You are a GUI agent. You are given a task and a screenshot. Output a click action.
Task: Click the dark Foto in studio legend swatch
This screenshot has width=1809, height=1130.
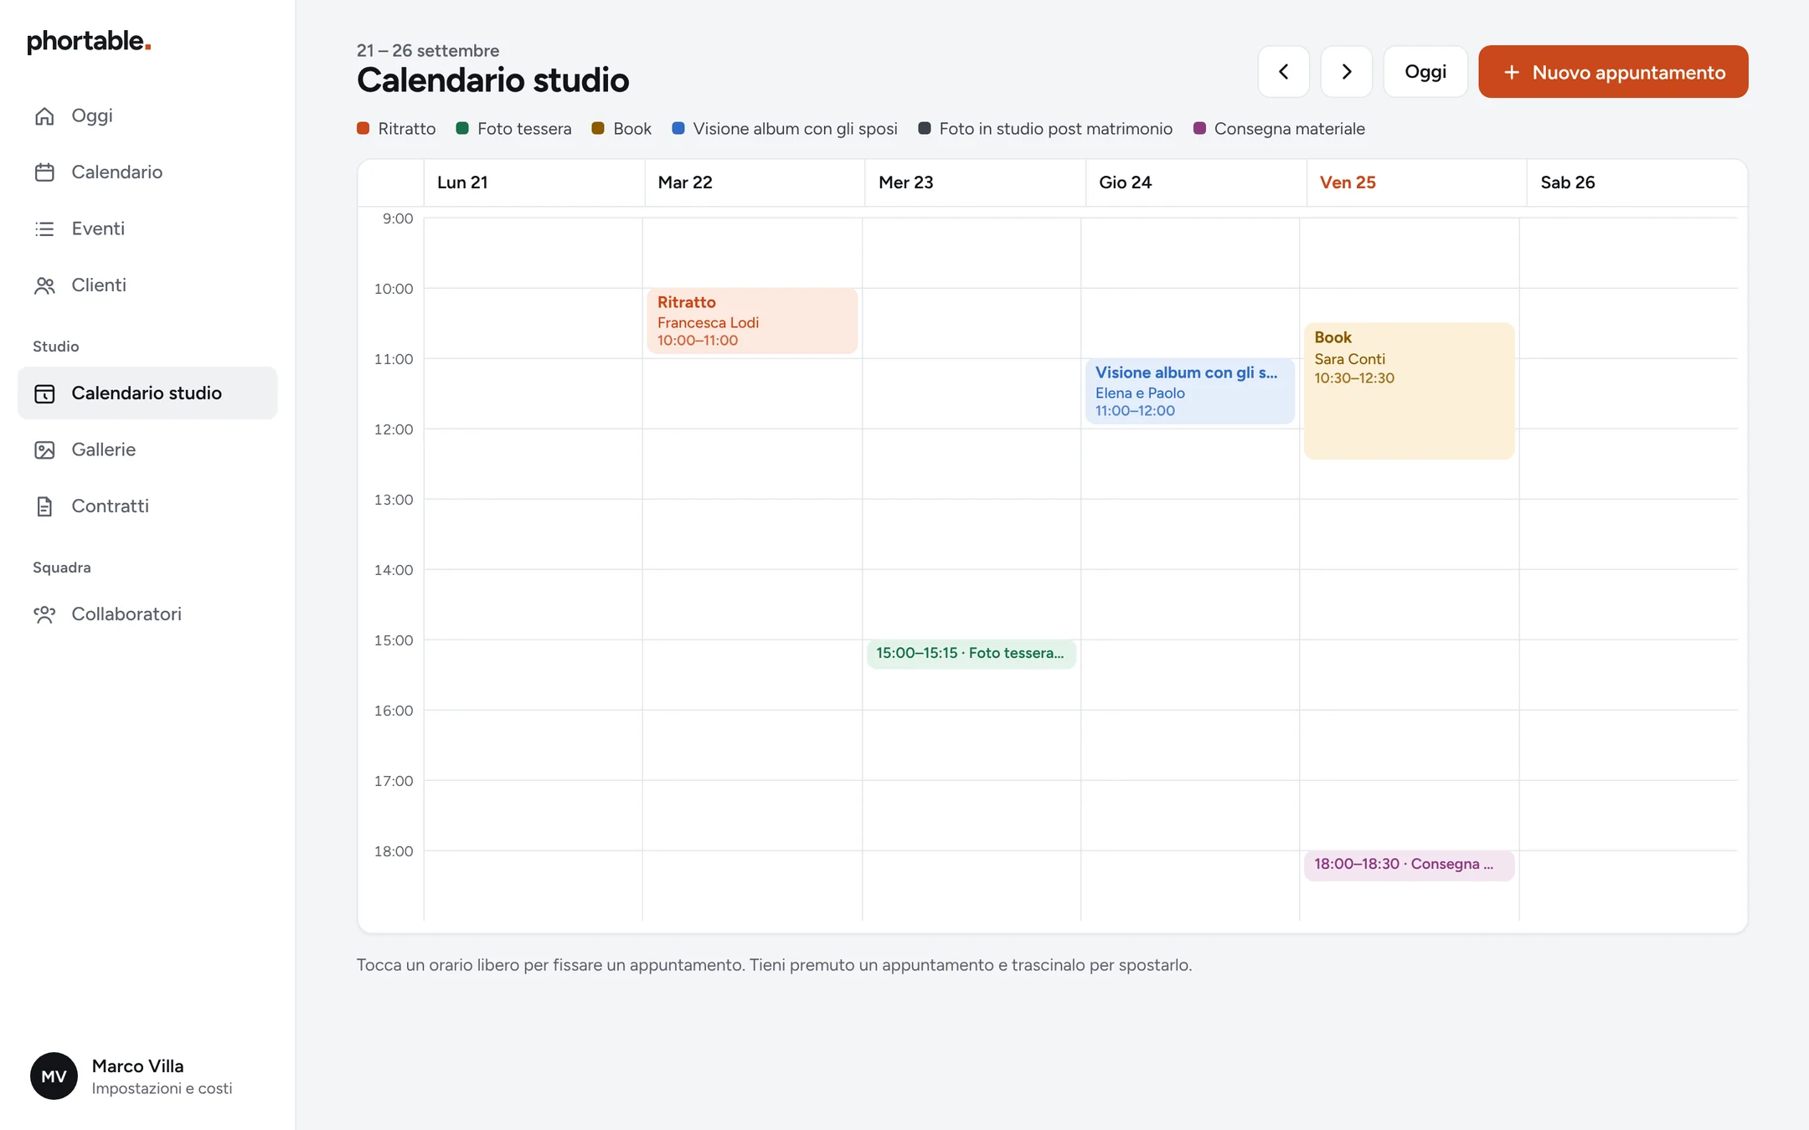point(925,128)
